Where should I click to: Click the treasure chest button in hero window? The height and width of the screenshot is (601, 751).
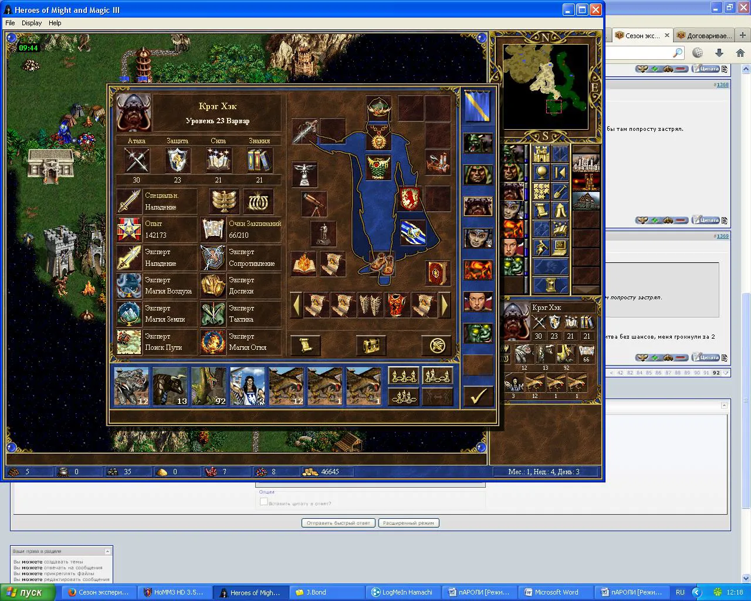tap(371, 345)
